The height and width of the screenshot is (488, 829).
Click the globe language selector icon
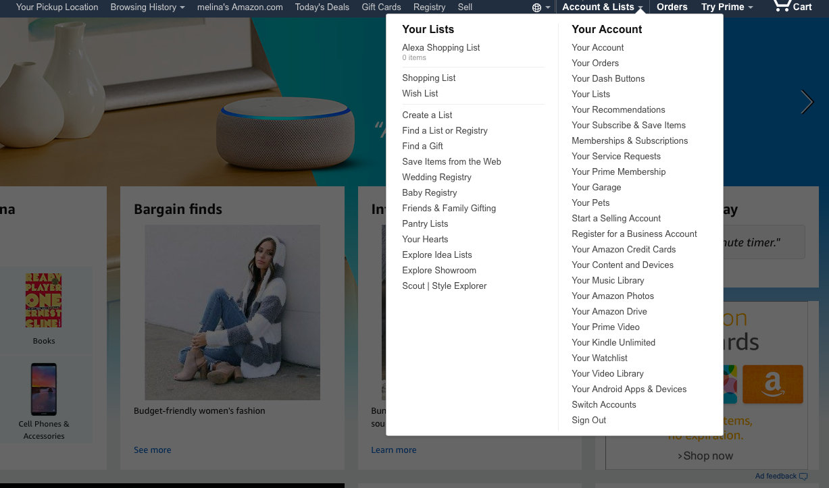[x=537, y=7]
